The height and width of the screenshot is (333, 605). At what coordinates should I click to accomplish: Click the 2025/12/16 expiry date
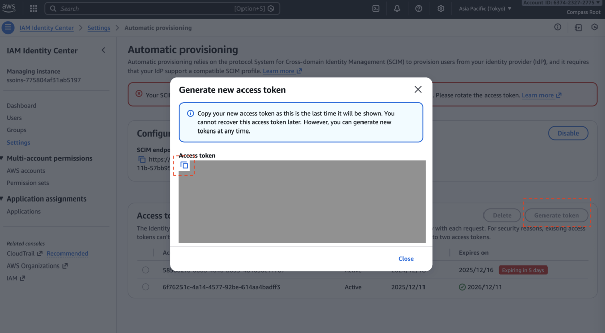[475, 270]
